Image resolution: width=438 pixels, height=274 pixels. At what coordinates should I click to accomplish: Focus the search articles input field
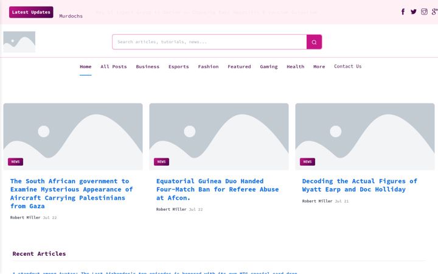pyautogui.click(x=209, y=42)
